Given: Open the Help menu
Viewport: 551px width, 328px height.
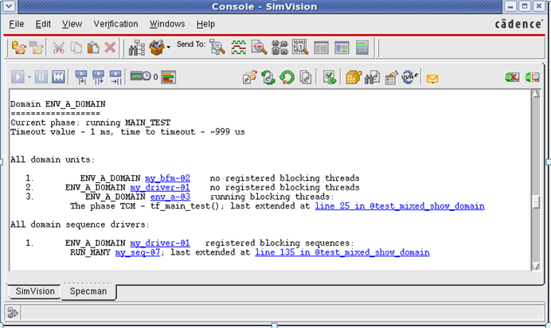Looking at the screenshot, I should point(205,24).
